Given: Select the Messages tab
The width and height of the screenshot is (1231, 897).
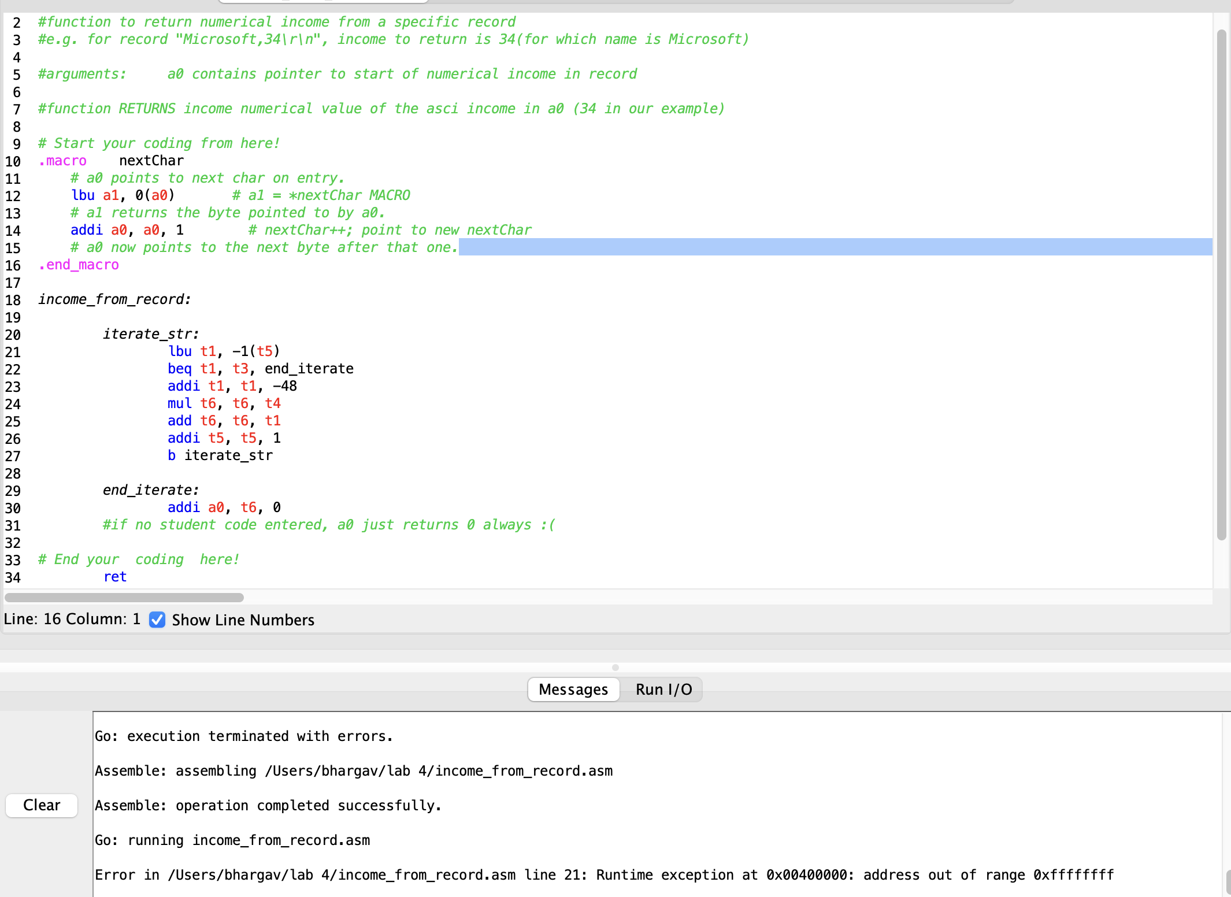Looking at the screenshot, I should pos(573,689).
